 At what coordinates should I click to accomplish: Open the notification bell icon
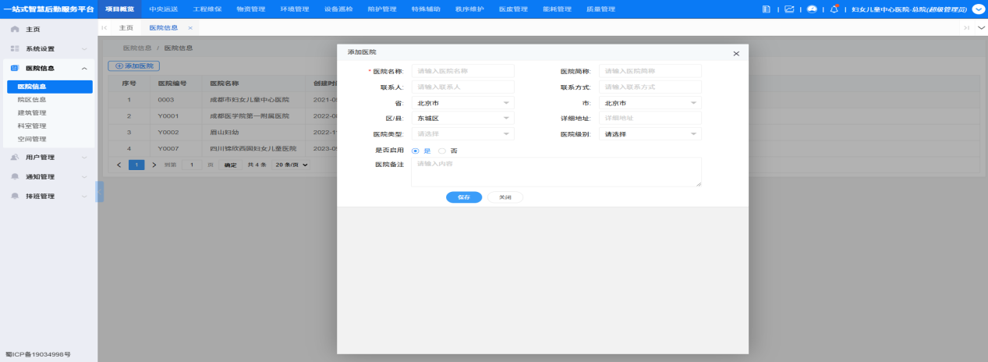click(834, 9)
